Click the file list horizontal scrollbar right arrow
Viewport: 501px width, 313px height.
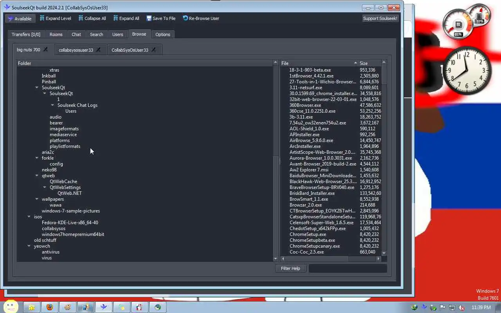(x=378, y=259)
